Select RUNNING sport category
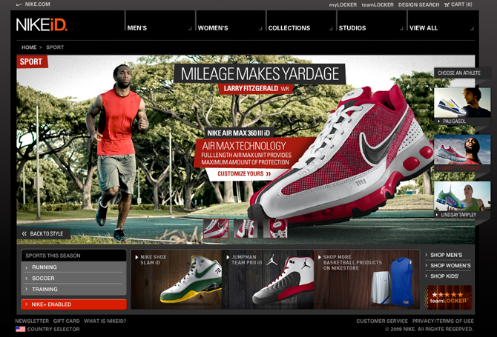 click(x=74, y=267)
